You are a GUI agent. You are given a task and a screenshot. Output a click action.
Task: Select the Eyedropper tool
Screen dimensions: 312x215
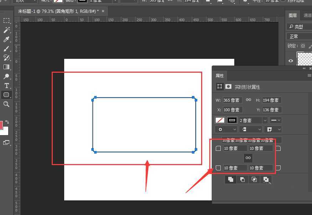(6, 39)
